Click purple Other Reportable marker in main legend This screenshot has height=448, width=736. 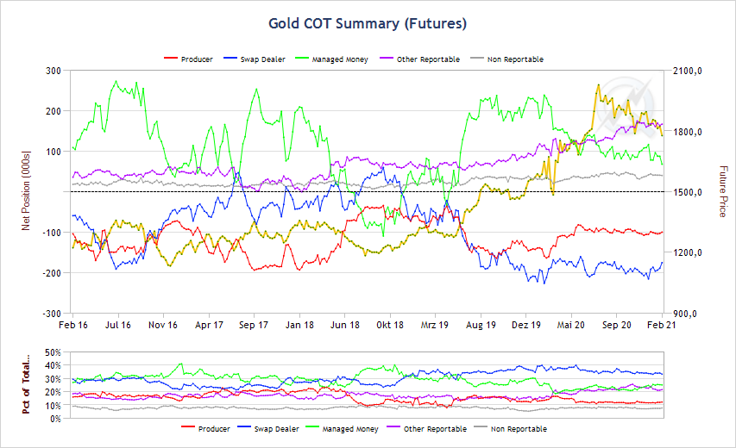385,59
